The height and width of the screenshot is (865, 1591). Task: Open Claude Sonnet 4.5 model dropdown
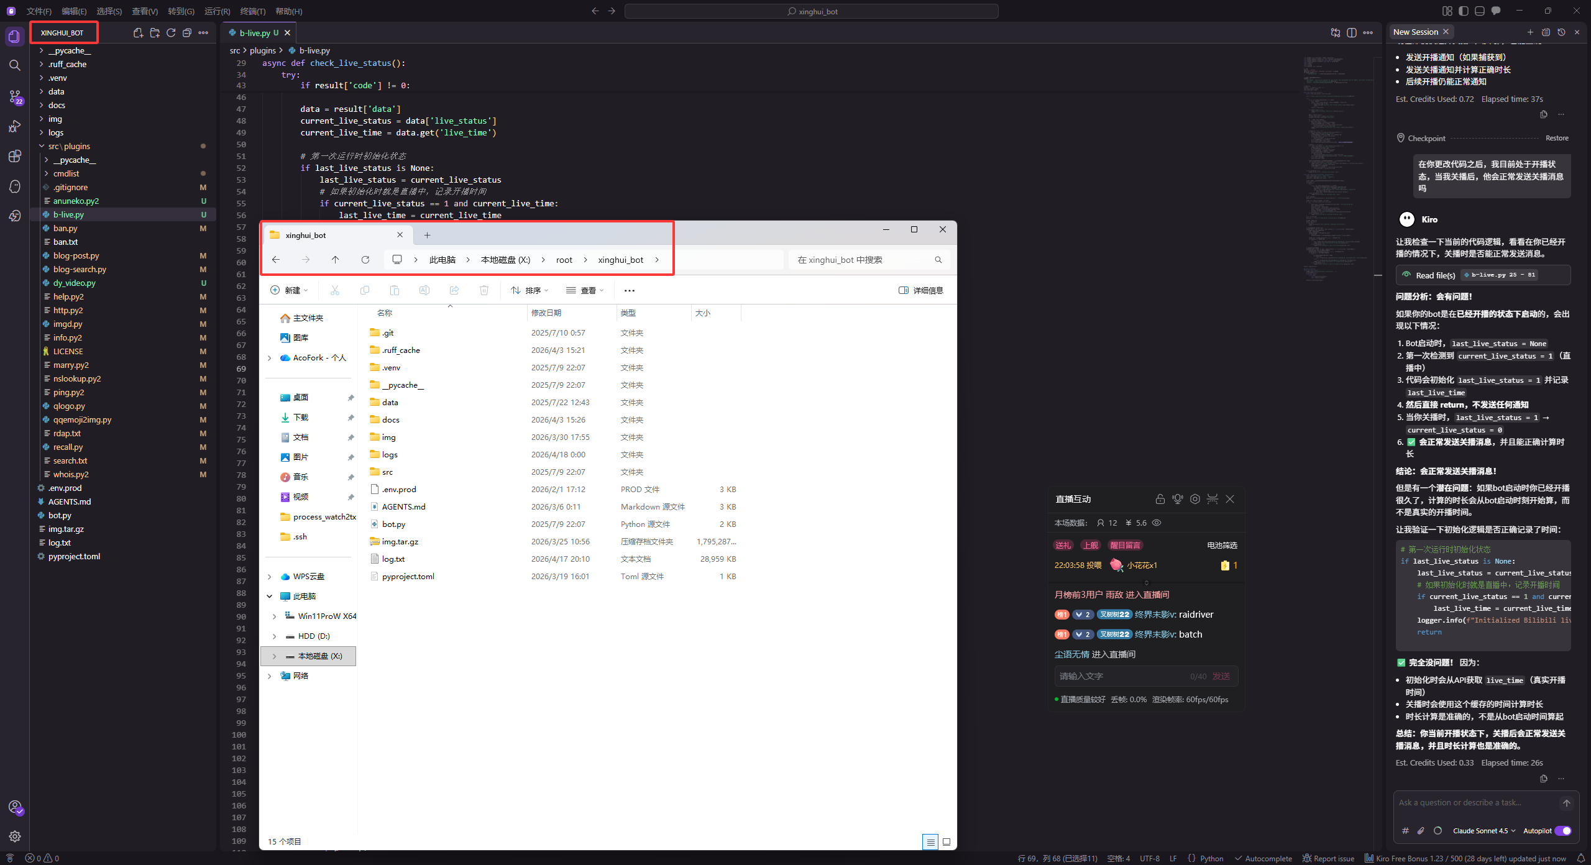coord(1484,831)
